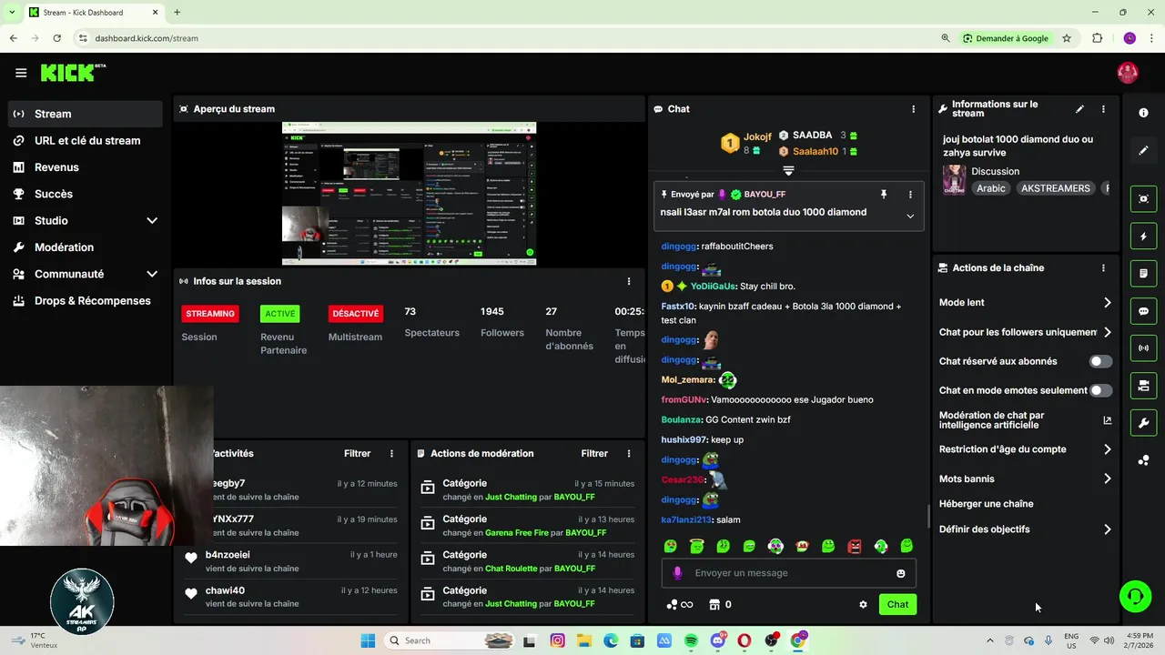Open Mode lent settings
Viewport: 1165px width, 655px height.
(1026, 302)
